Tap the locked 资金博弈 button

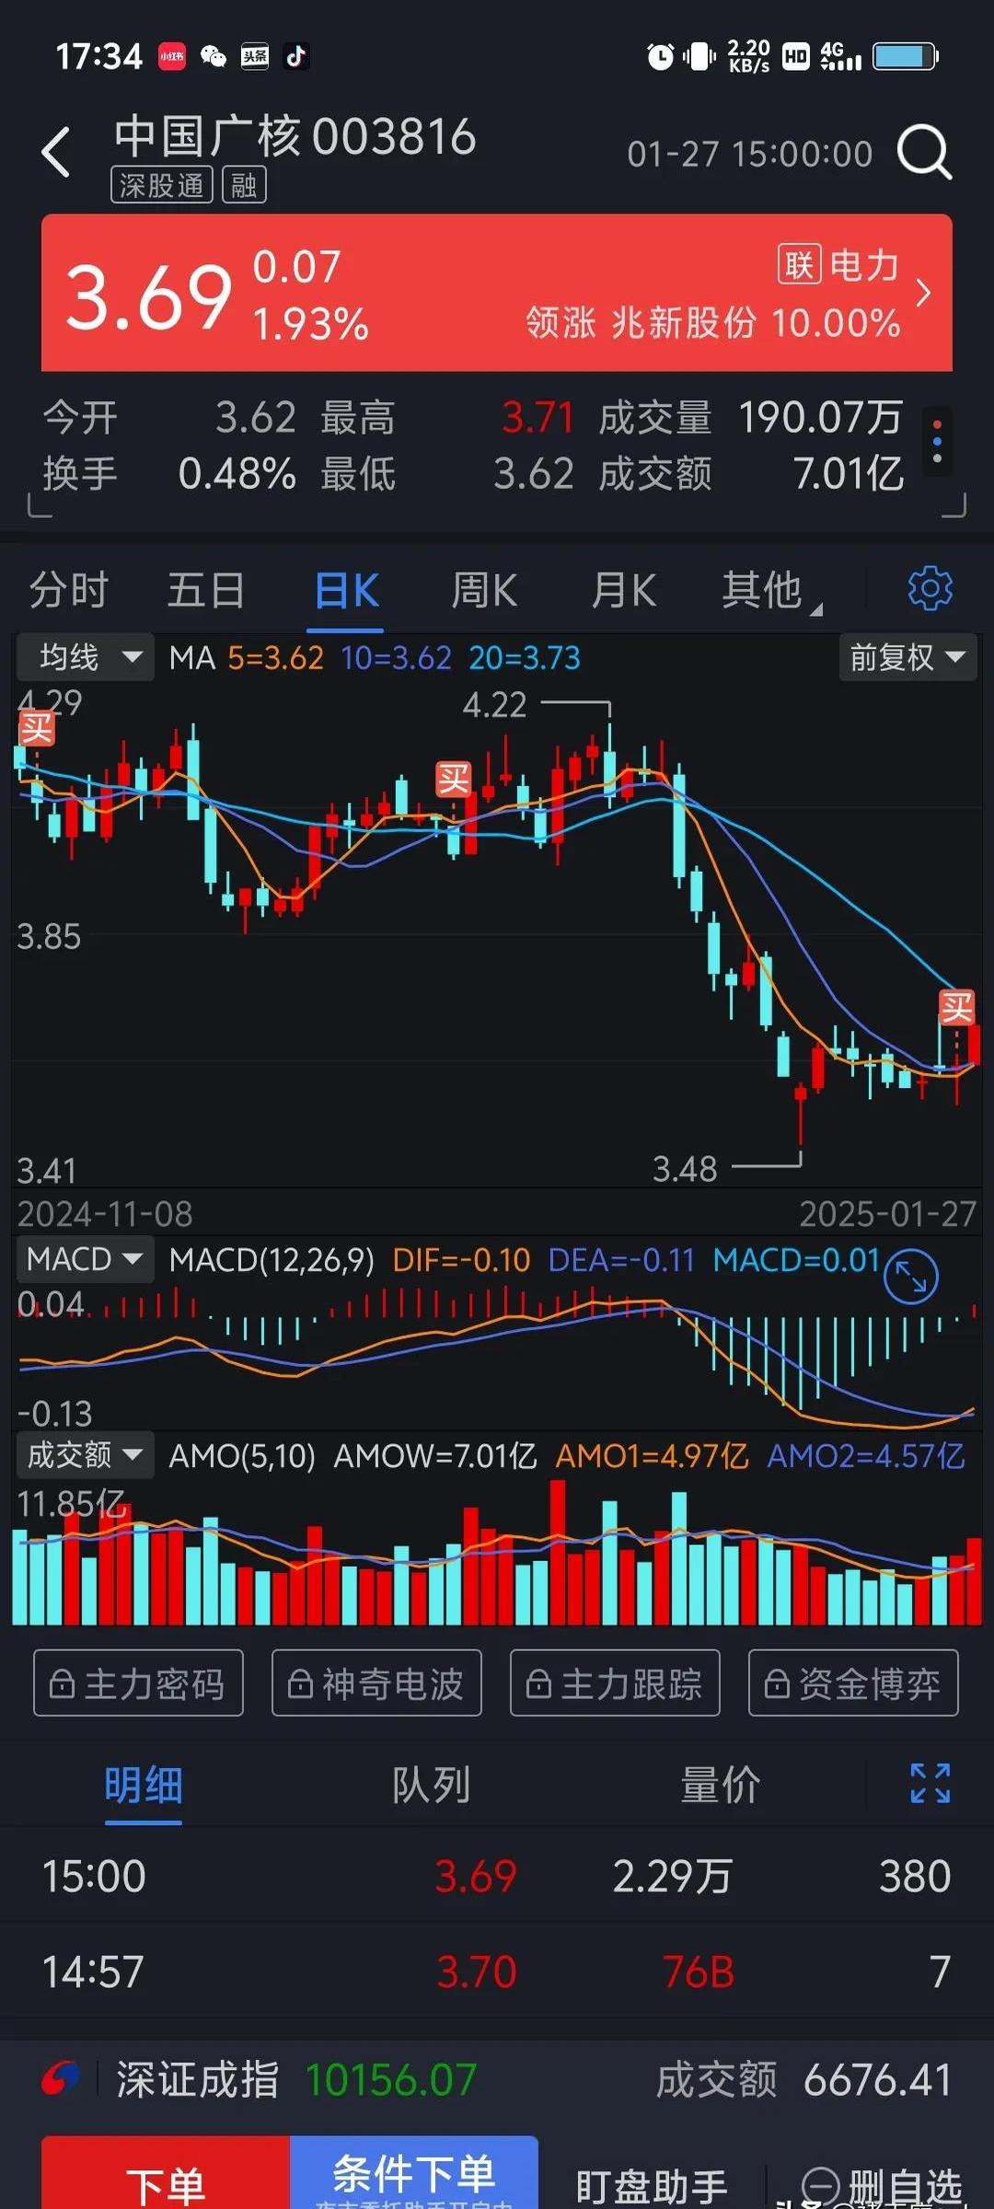853,1683
